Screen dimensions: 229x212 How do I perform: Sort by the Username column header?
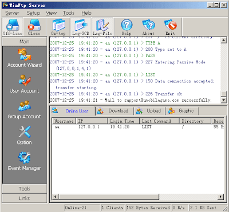(64, 121)
